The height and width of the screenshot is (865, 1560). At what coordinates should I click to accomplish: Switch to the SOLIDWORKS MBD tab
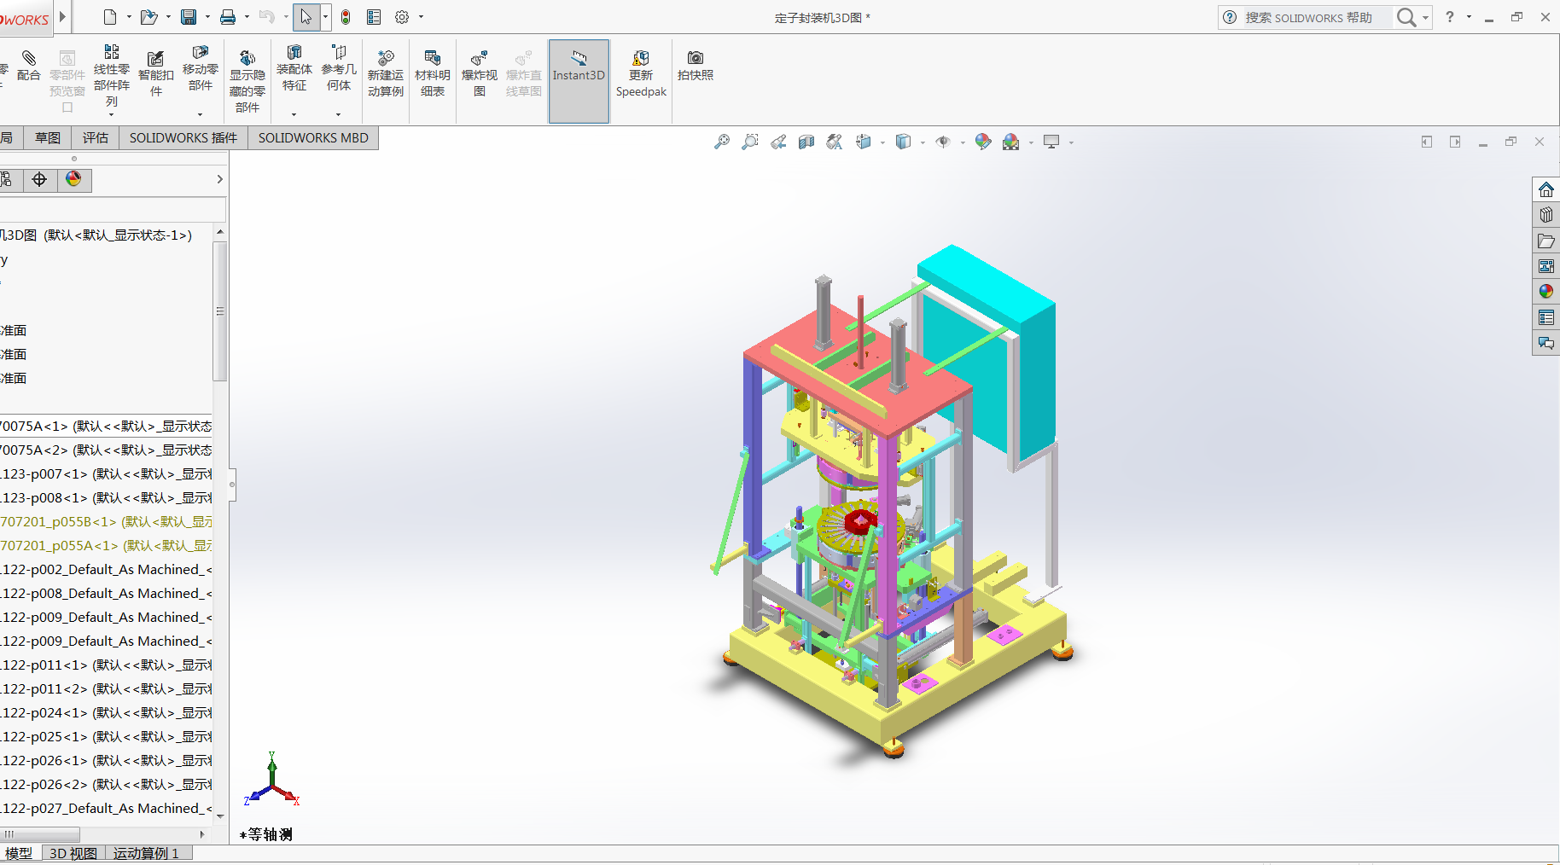click(x=312, y=137)
